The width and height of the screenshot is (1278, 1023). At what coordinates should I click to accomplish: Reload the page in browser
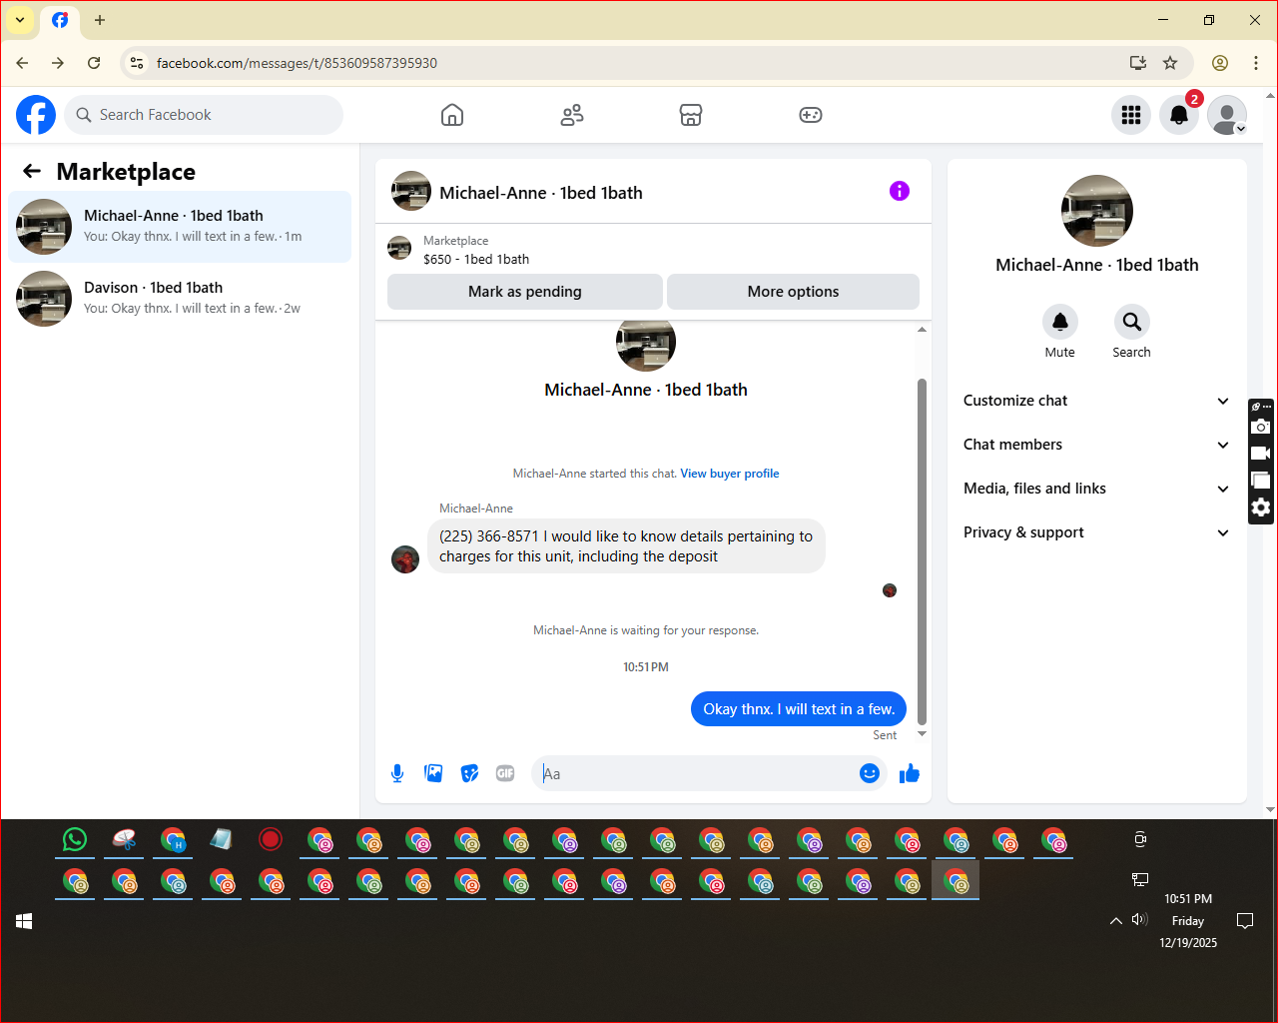click(x=94, y=63)
